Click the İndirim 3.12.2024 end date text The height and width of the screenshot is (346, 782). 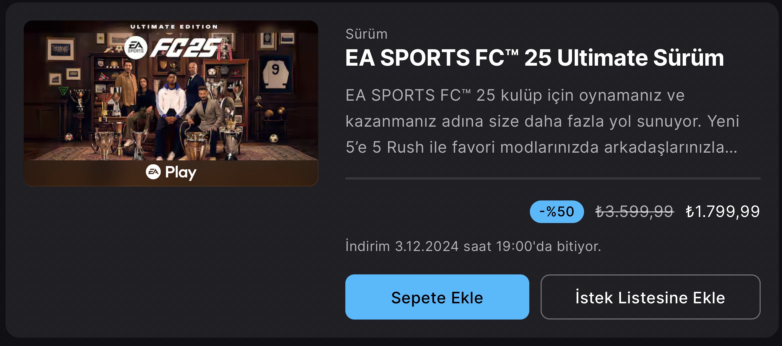click(x=473, y=246)
